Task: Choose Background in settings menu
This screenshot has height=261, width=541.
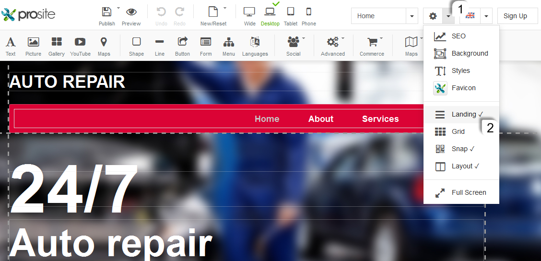Action: pyautogui.click(x=461, y=54)
